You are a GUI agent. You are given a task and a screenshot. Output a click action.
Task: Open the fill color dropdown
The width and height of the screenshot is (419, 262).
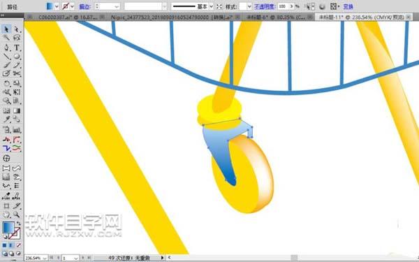[57, 6]
